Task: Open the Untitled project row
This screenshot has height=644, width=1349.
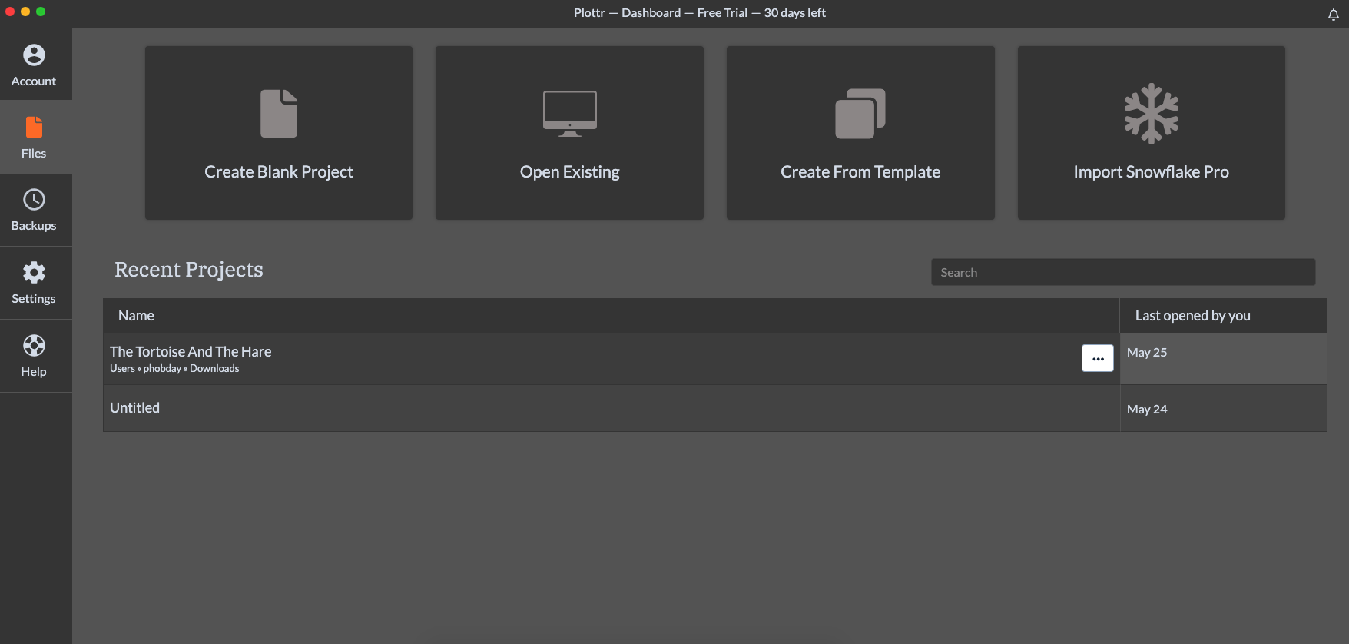Action: pos(612,408)
